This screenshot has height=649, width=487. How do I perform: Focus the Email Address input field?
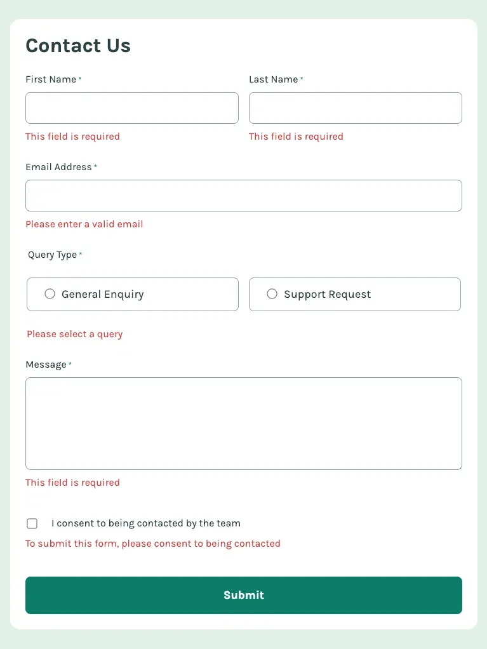tap(244, 195)
